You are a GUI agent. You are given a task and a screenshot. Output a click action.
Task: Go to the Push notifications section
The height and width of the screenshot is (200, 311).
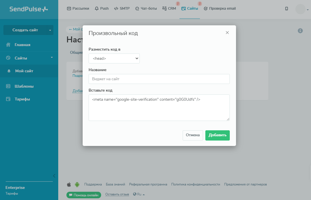(x=102, y=9)
